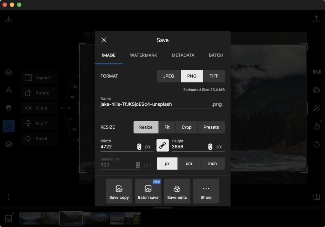Open the catalog image icon bottom left
Viewport: 325px width, 227px height.
coord(9,218)
